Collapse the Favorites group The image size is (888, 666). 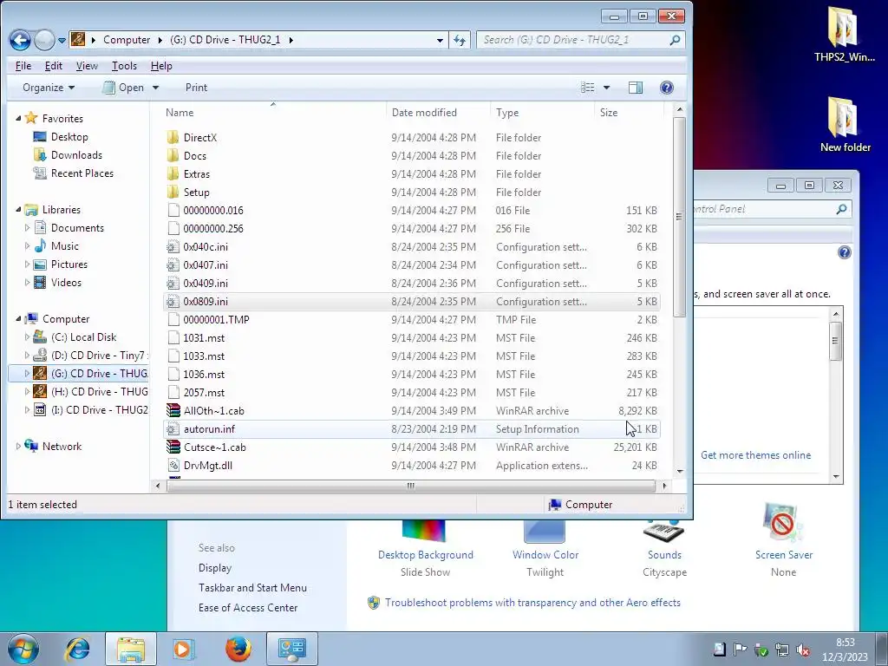pos(18,118)
